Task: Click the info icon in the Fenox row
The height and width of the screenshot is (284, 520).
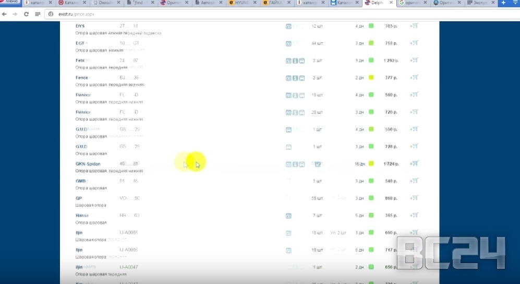Action: (x=295, y=78)
